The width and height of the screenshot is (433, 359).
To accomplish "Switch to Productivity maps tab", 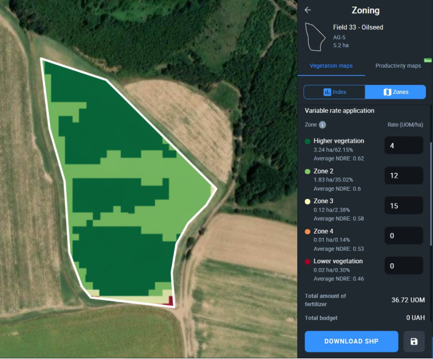I will click(x=398, y=65).
